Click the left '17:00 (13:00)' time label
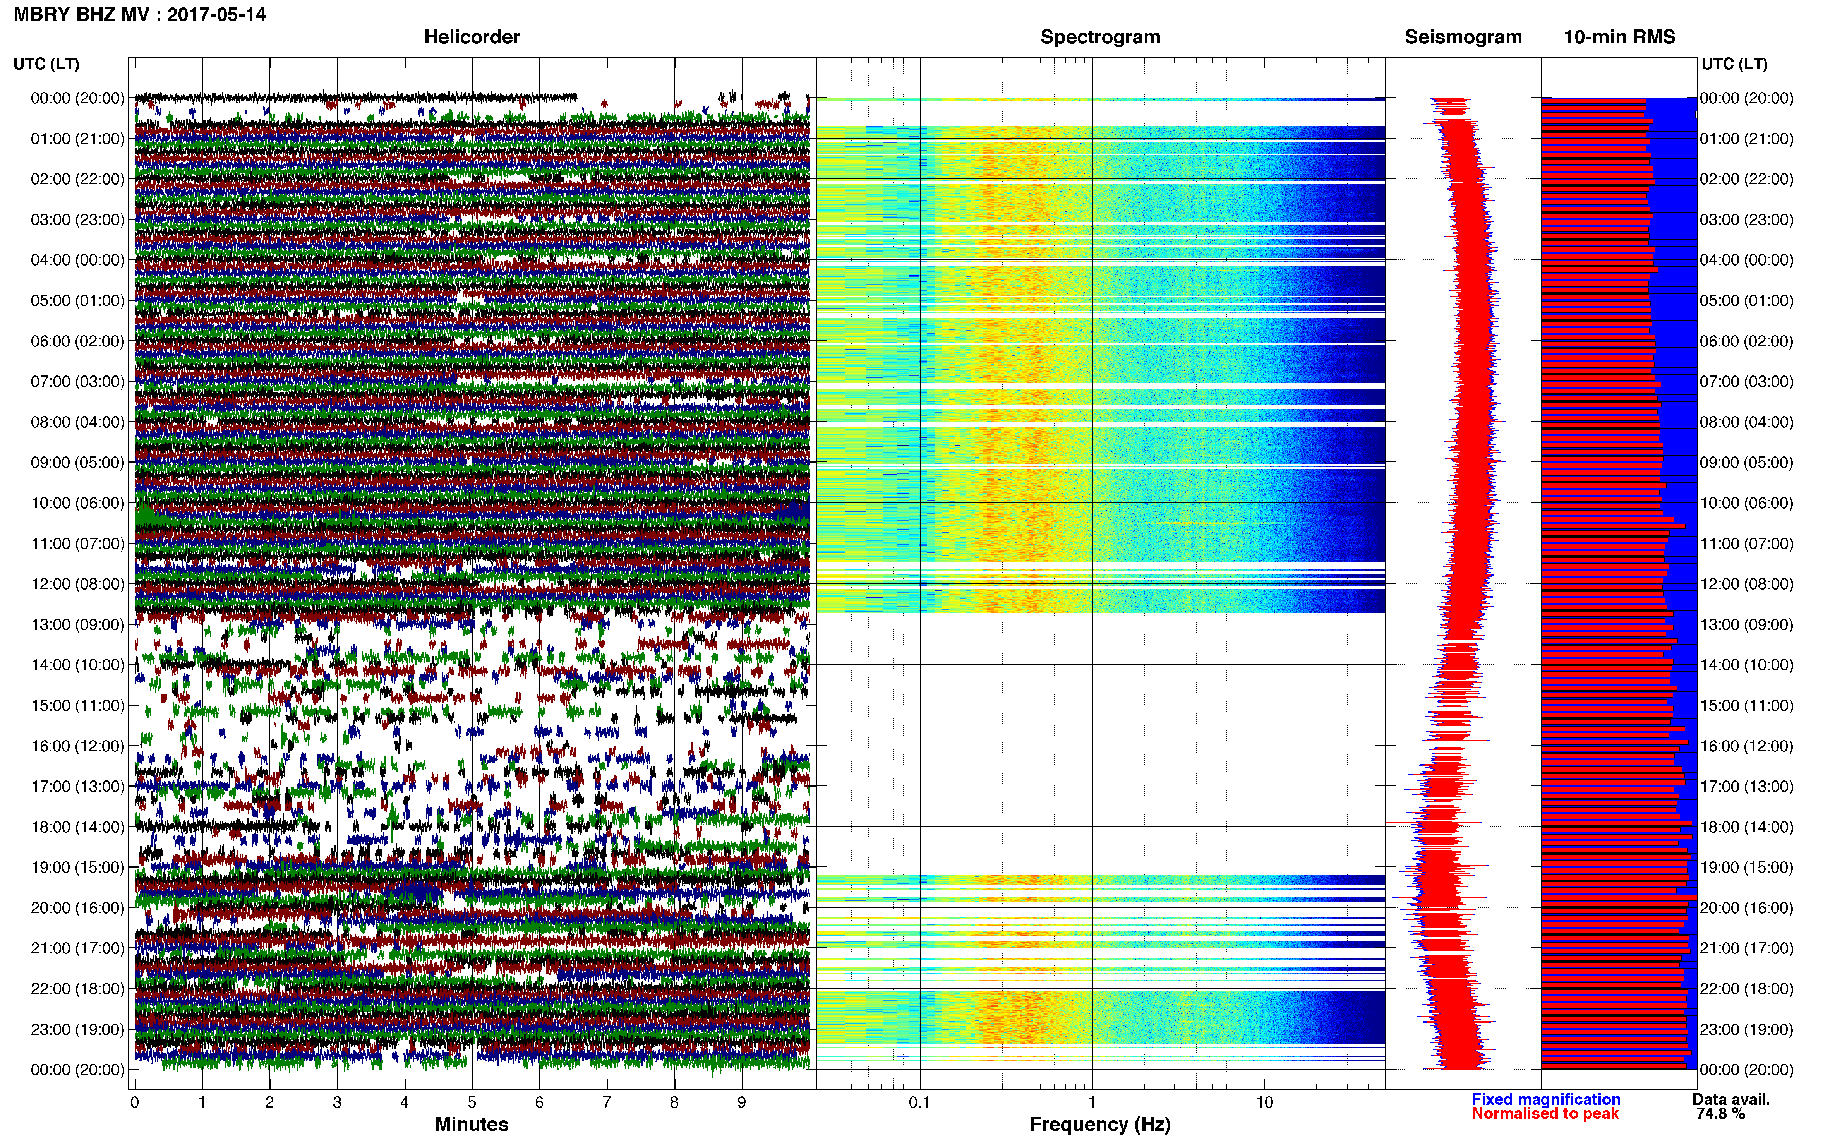This screenshot has width=1835, height=1147. click(x=77, y=787)
